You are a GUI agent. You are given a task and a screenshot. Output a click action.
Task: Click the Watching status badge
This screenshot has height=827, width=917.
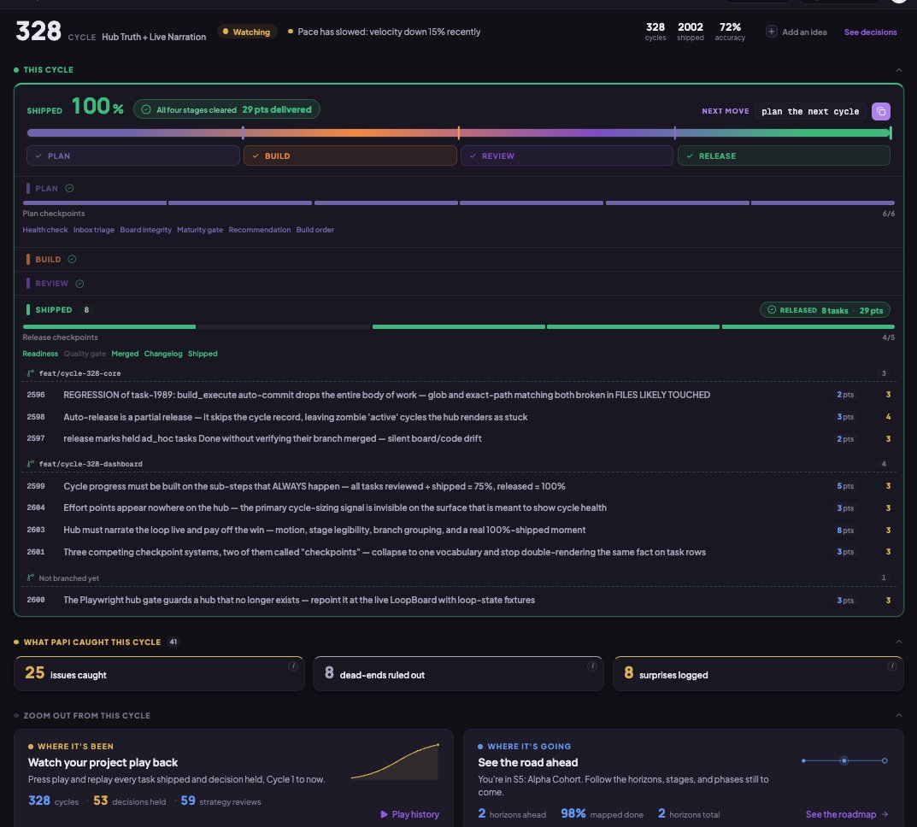[246, 32]
